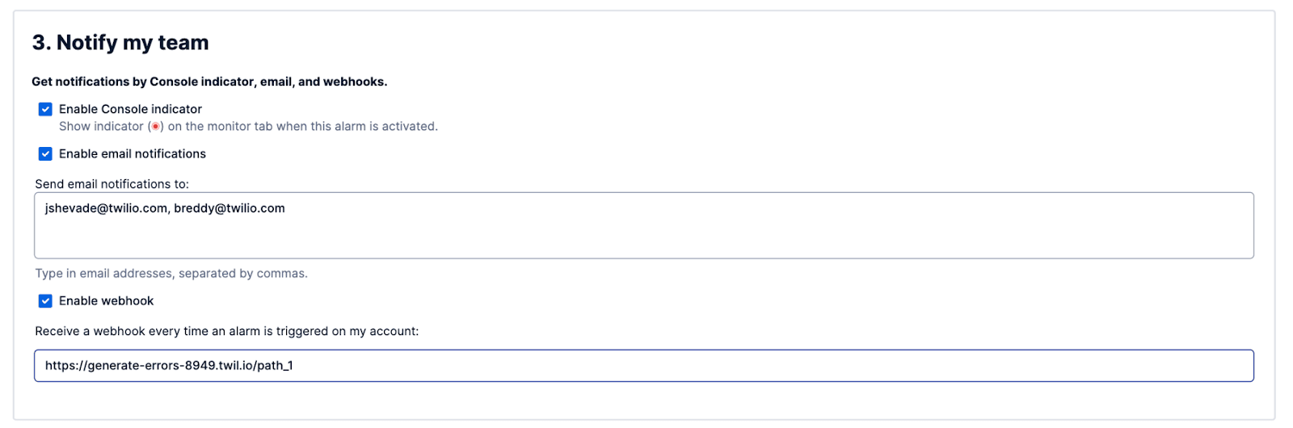The image size is (1293, 428).
Task: Click the breddy@twilio.com address in email box
Action: tap(230, 208)
